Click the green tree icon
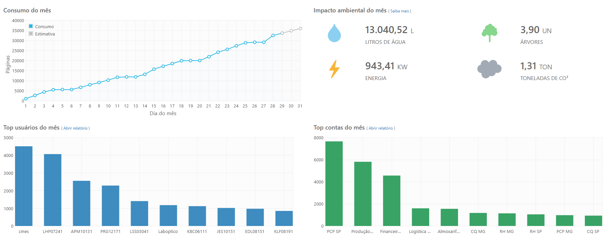The height and width of the screenshot is (239, 609). [x=489, y=33]
